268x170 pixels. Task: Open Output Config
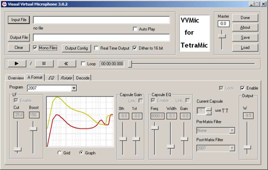coord(77,48)
